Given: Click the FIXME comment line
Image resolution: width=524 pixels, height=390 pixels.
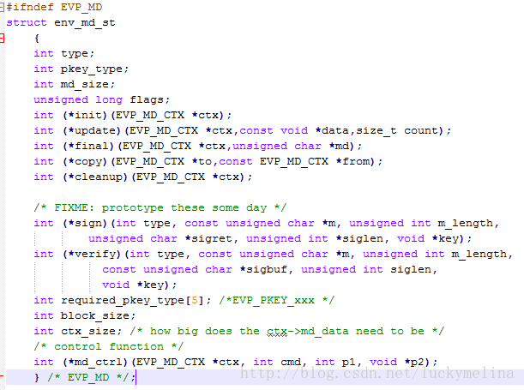Looking at the screenshot, I should click(160, 207).
